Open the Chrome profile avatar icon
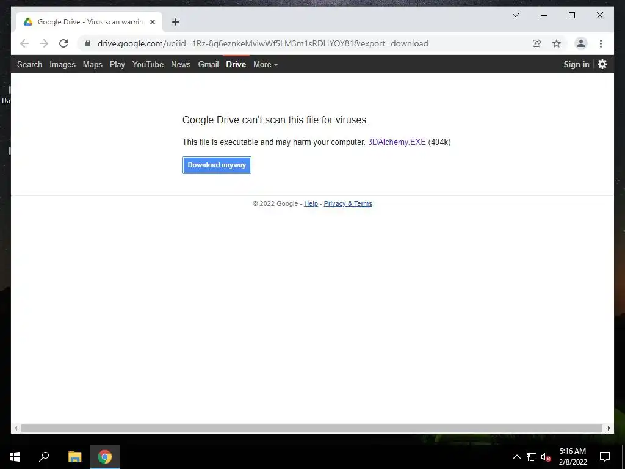Viewport: 625px width, 469px height. pos(581,43)
